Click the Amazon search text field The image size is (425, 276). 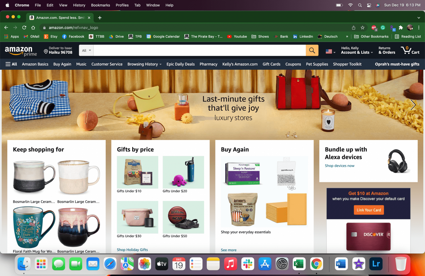click(x=200, y=50)
